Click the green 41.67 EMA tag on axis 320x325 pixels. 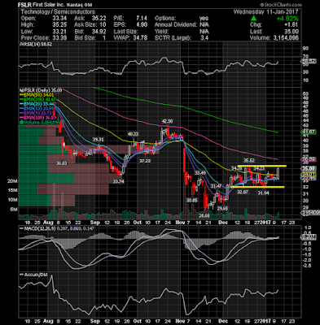pos(309,132)
